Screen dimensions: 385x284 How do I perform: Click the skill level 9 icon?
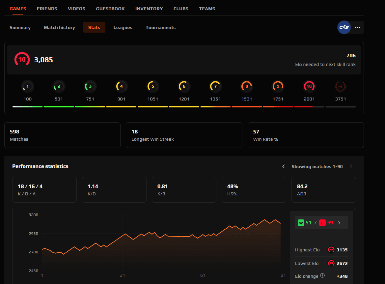(x=278, y=86)
